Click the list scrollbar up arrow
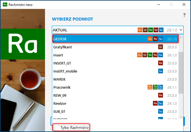191x132 pixels. 181,37
